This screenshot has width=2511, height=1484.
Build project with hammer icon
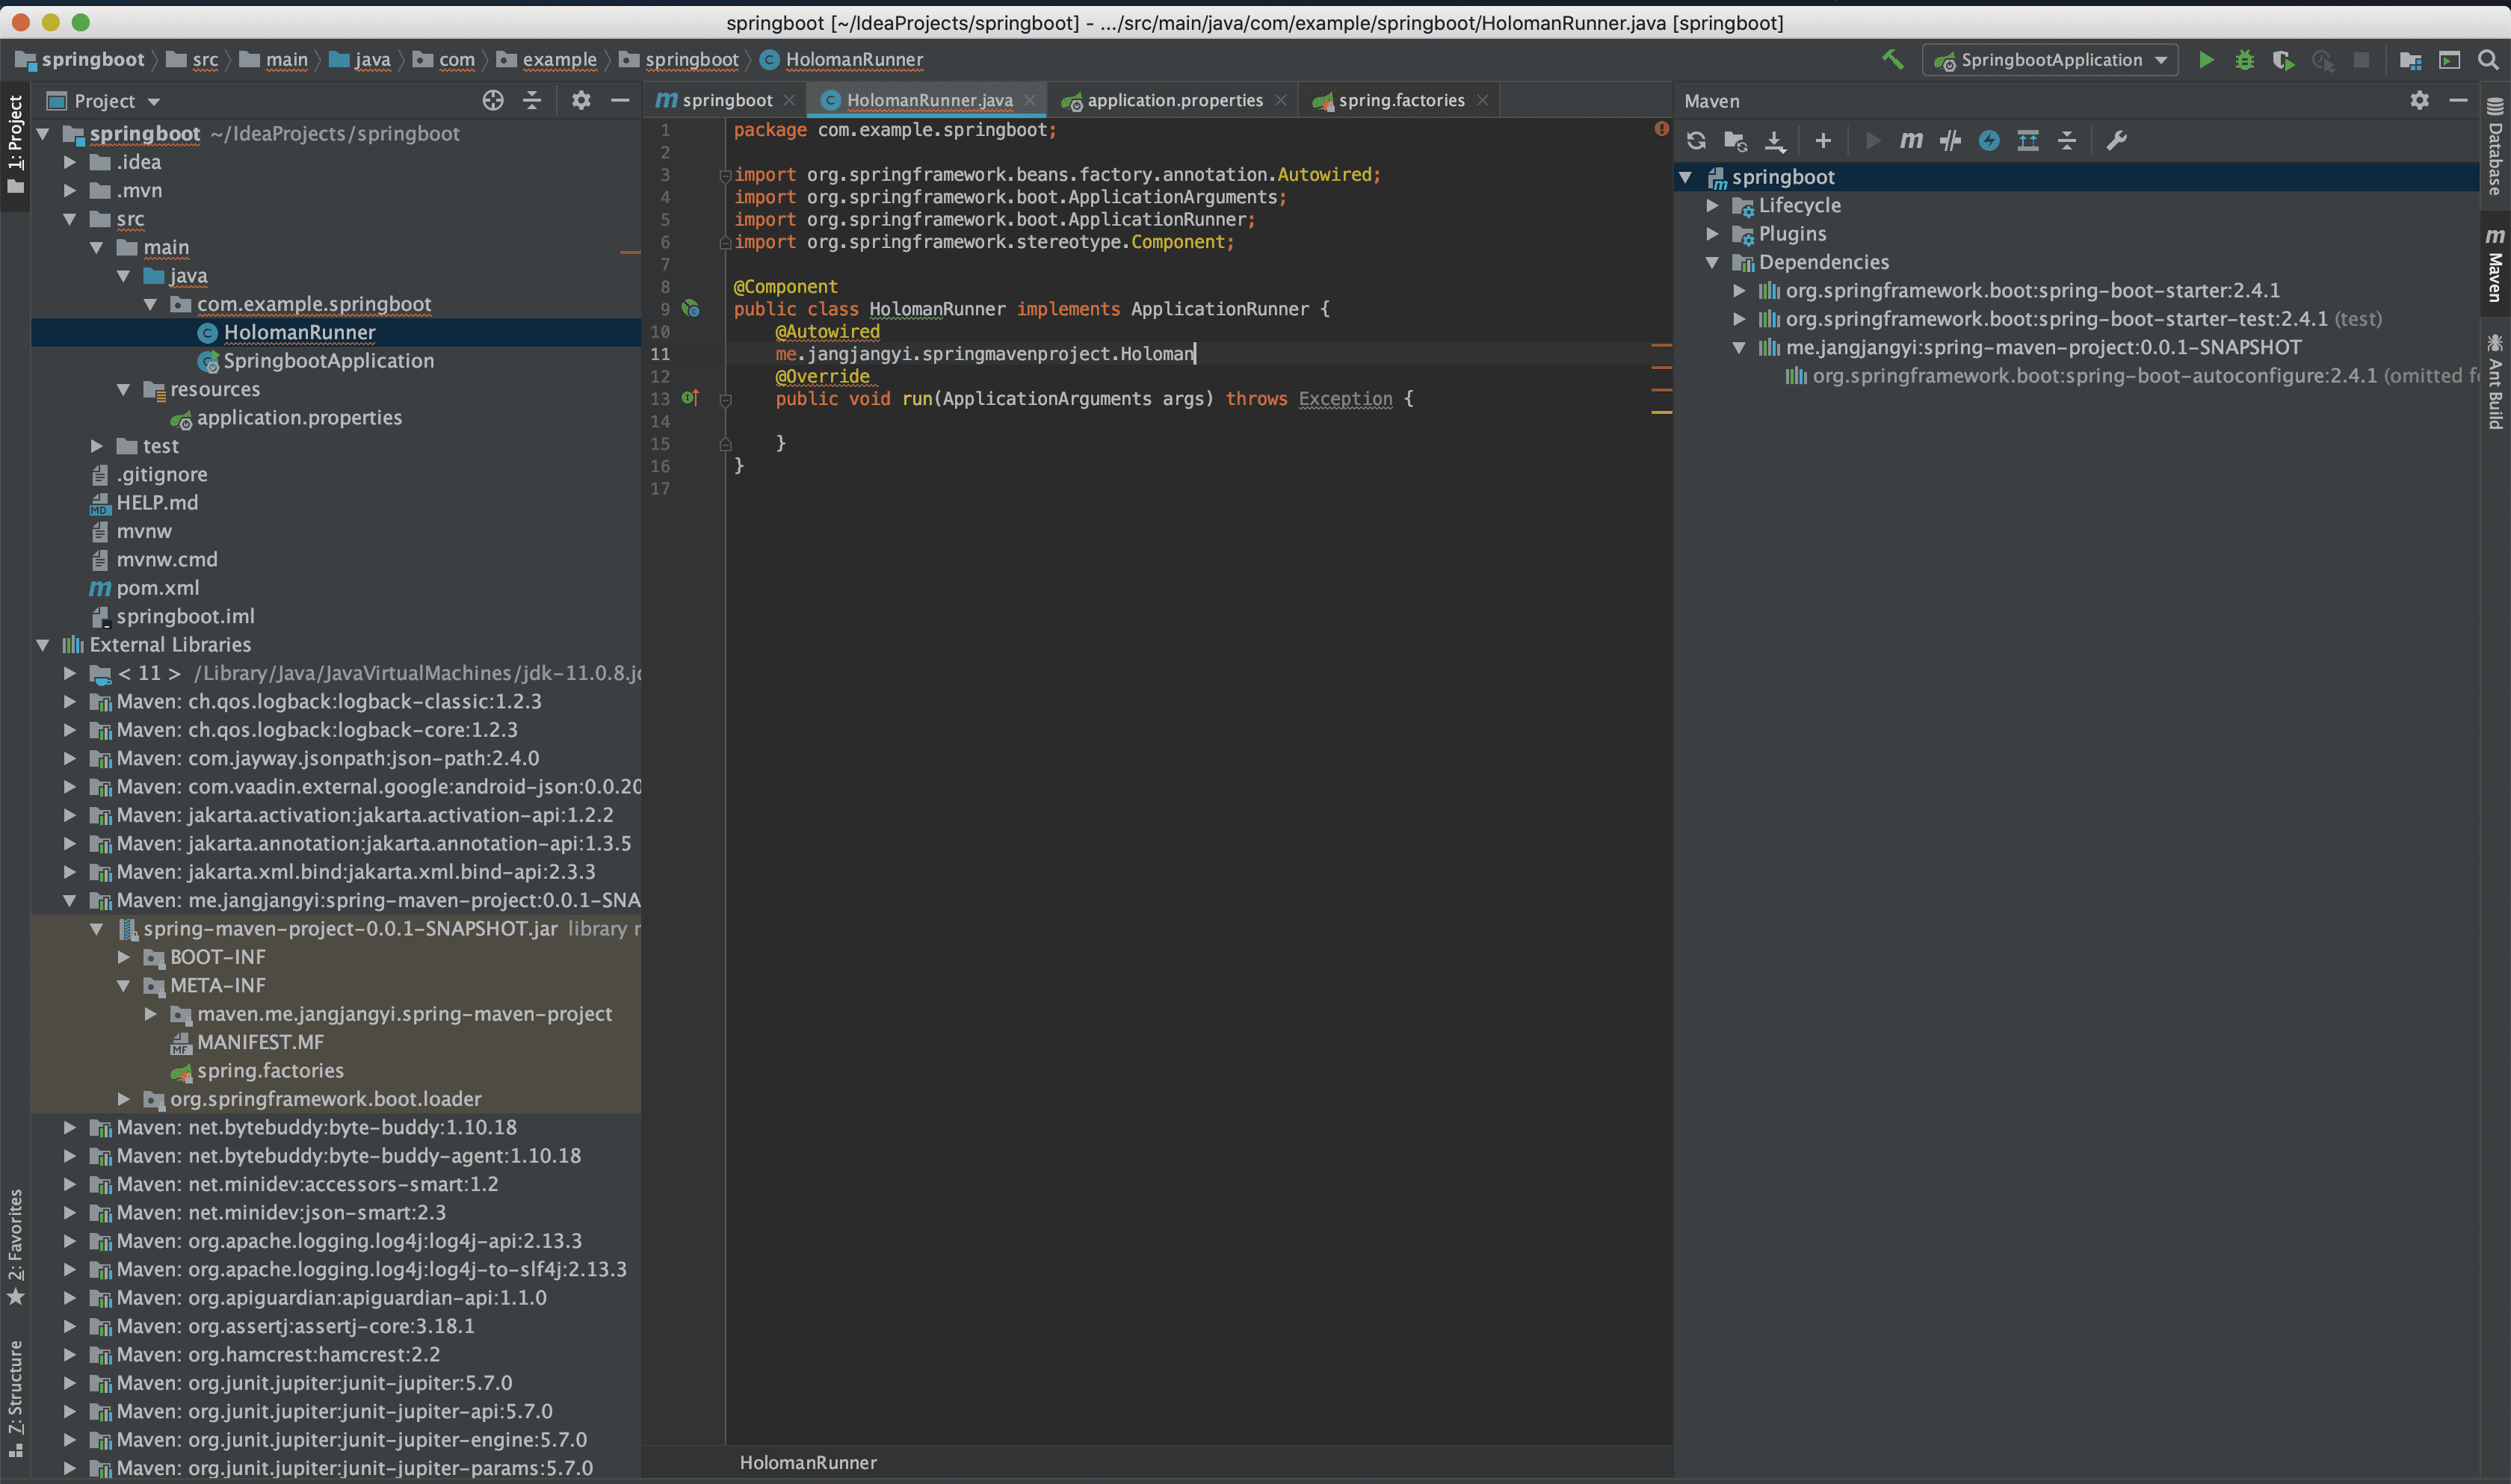point(1892,60)
